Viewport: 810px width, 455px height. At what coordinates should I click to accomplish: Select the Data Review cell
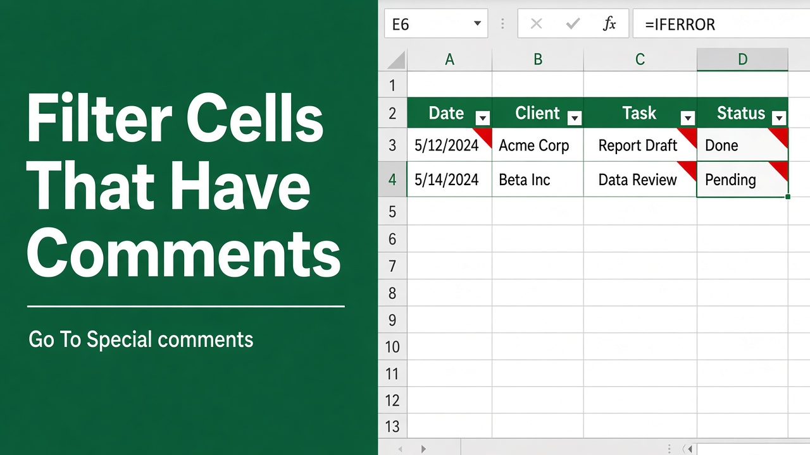coord(640,179)
